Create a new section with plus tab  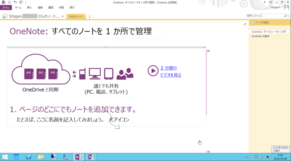tap(89, 17)
